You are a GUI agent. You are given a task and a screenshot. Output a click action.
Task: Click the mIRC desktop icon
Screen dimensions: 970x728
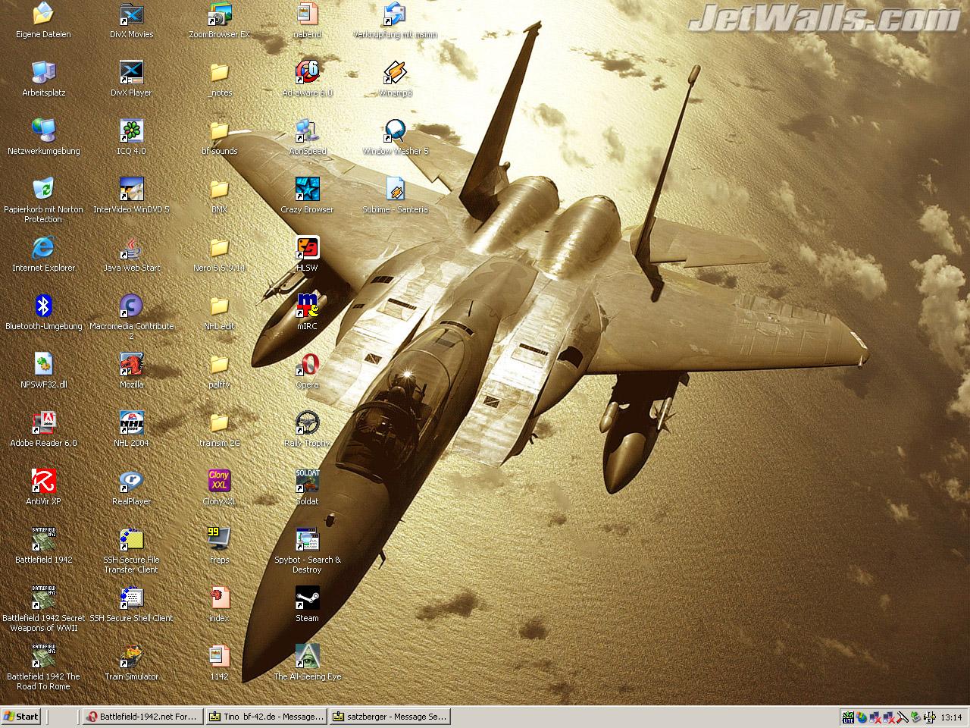(307, 306)
